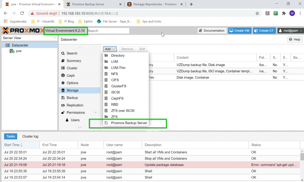Select GlusterFS from Add menu
This screenshot has width=304, height=182.
pos(126,86)
